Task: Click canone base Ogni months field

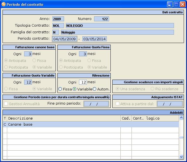Action: [28, 54]
